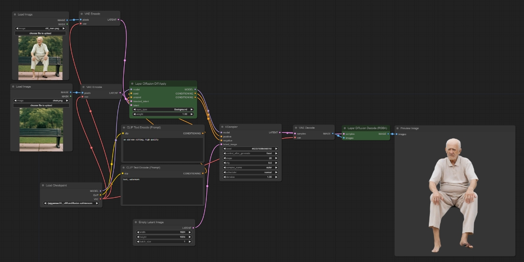Image resolution: width=524 pixels, height=262 pixels.
Task: Open the layer_type Background dropdown
Action: (163, 109)
